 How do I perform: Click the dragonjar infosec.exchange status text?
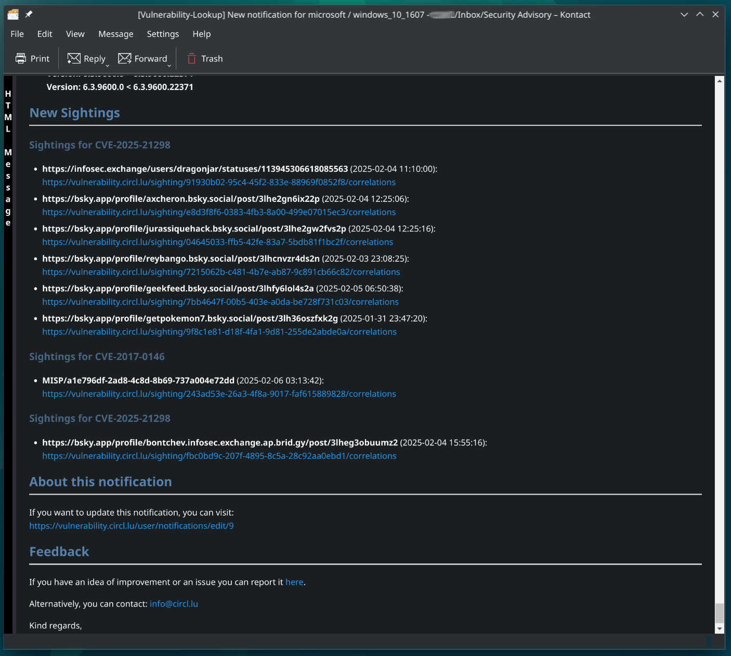(195, 169)
